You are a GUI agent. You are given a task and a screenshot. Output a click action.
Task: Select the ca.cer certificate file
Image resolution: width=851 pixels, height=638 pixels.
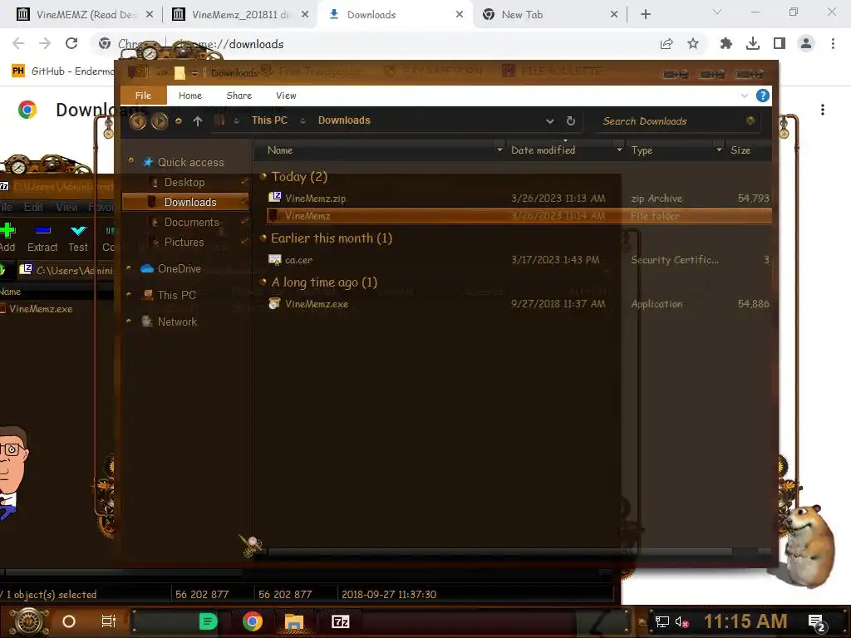(519, 260)
